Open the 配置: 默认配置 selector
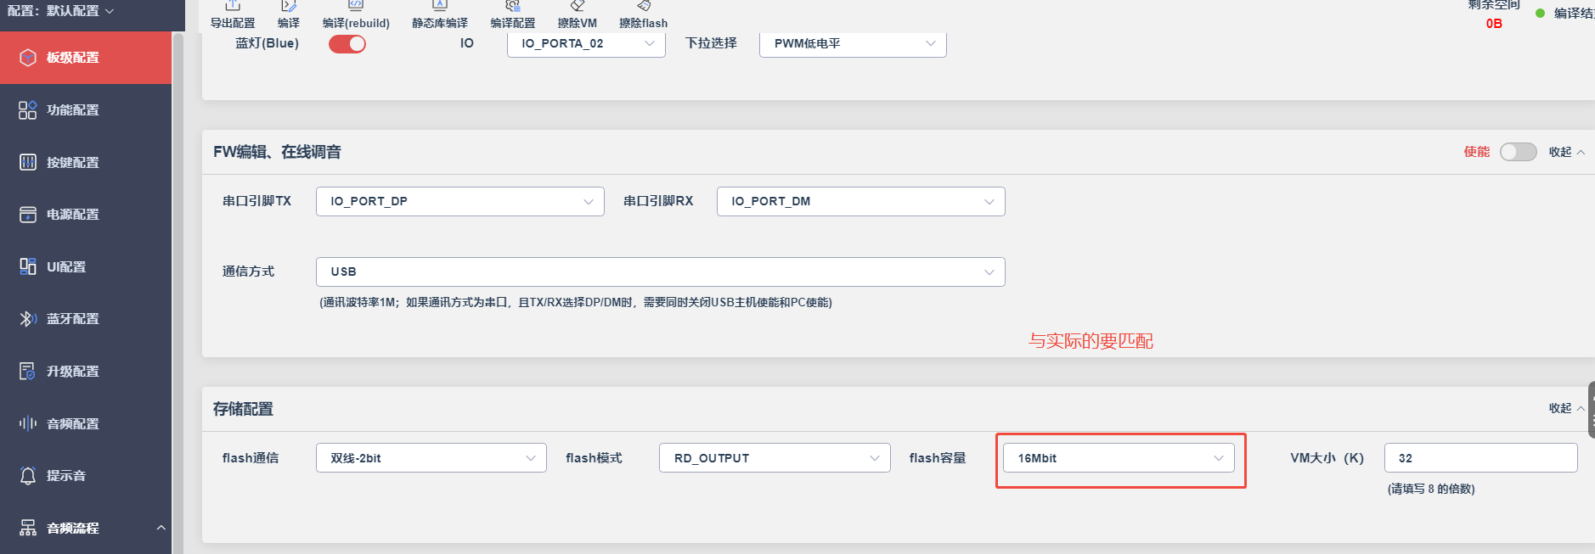The image size is (1595, 554). 60,11
